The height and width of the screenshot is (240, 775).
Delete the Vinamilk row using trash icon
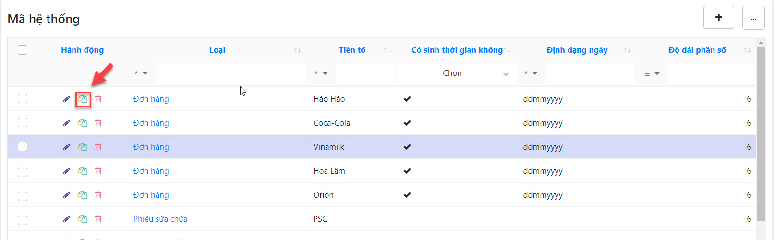click(x=98, y=147)
